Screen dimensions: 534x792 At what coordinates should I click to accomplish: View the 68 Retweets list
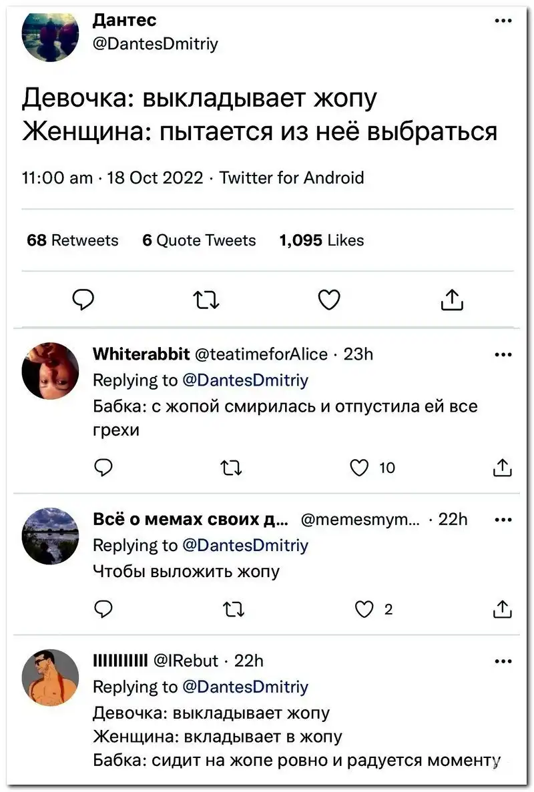click(72, 241)
